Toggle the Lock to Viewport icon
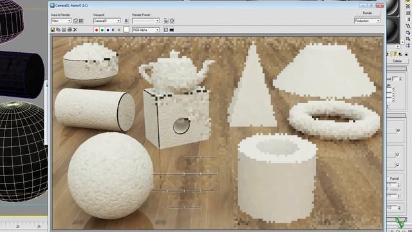The height and width of the screenshot is (232, 412). 126,21
